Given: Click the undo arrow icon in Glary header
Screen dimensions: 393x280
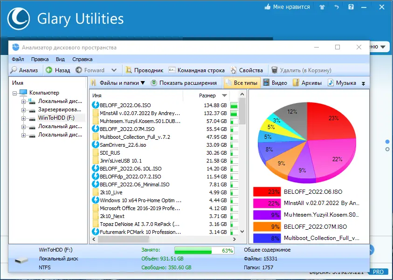Looking at the screenshot, I should 336,7.
